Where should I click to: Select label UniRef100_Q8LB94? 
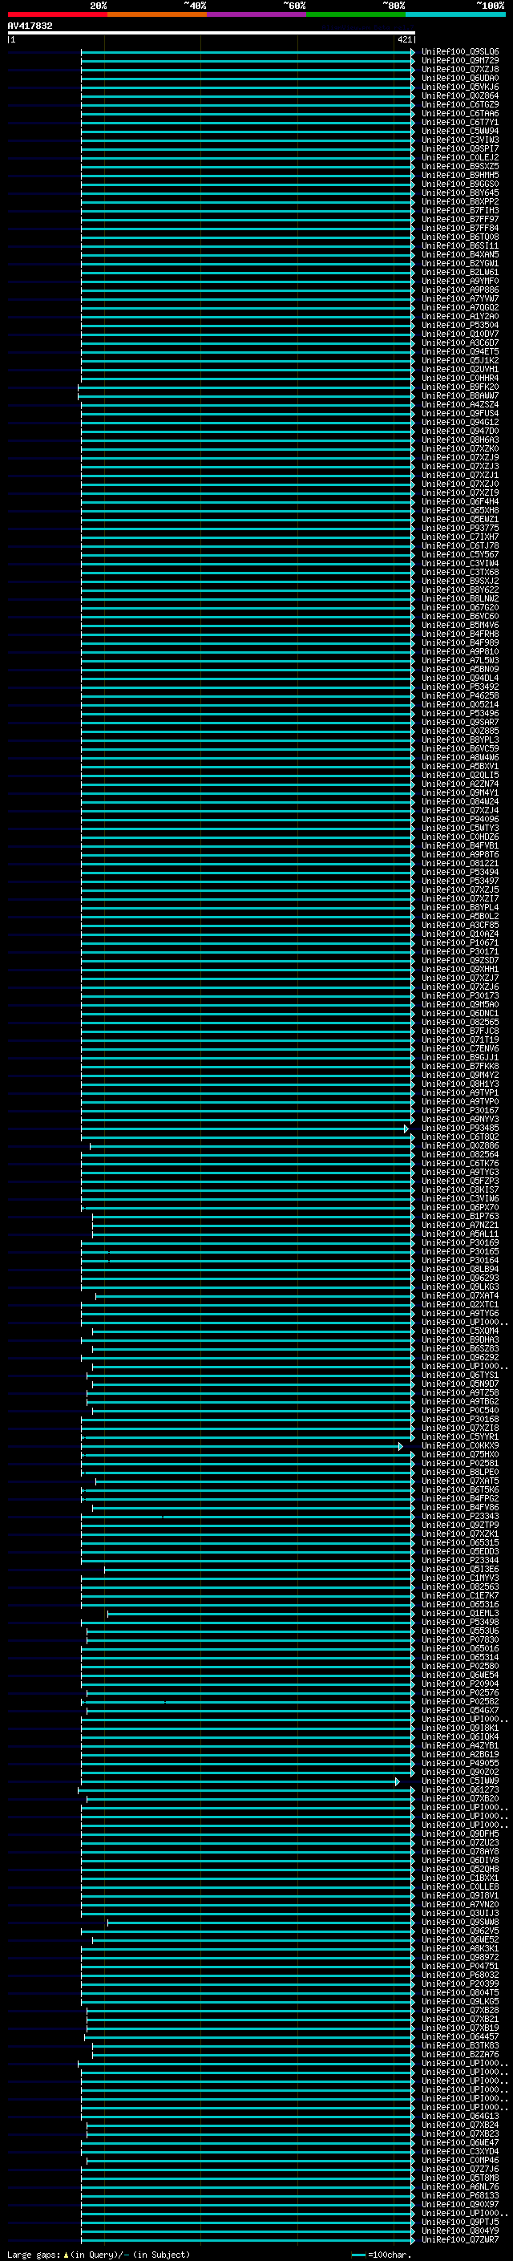(459, 1269)
